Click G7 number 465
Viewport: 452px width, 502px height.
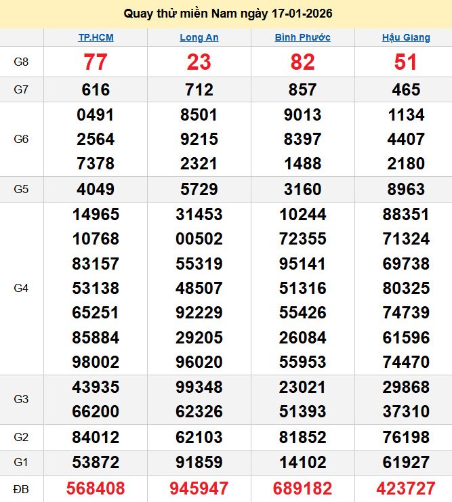pyautogui.click(x=406, y=89)
